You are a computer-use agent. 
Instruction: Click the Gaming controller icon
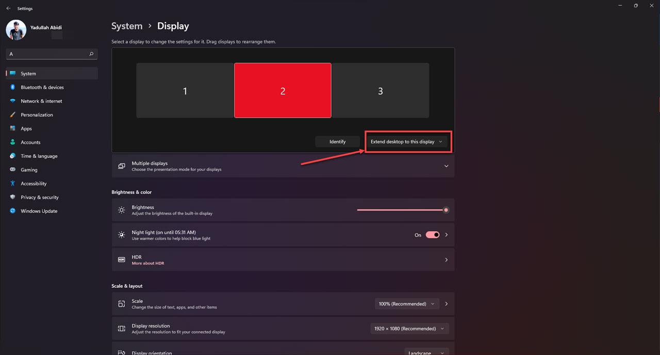[x=13, y=170]
